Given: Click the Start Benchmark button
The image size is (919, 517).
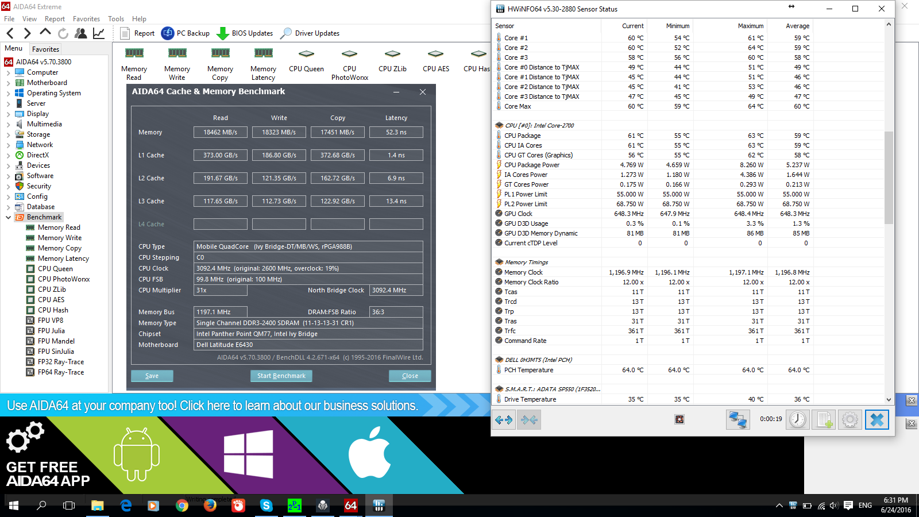Looking at the screenshot, I should click(x=281, y=376).
